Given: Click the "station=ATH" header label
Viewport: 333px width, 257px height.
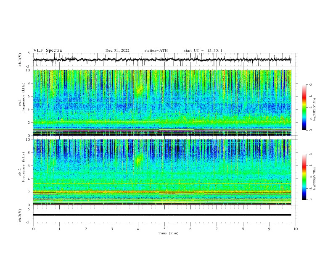Looking at the screenshot, I should click(x=156, y=50).
